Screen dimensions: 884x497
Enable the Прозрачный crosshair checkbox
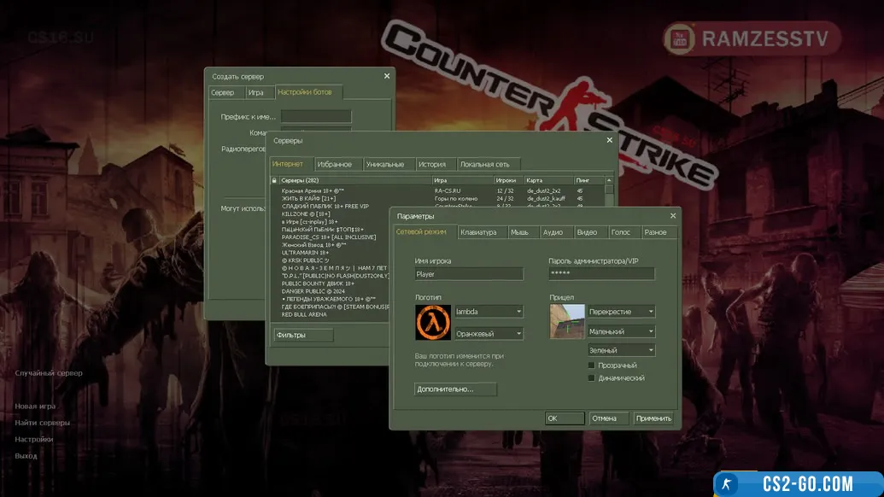click(592, 365)
